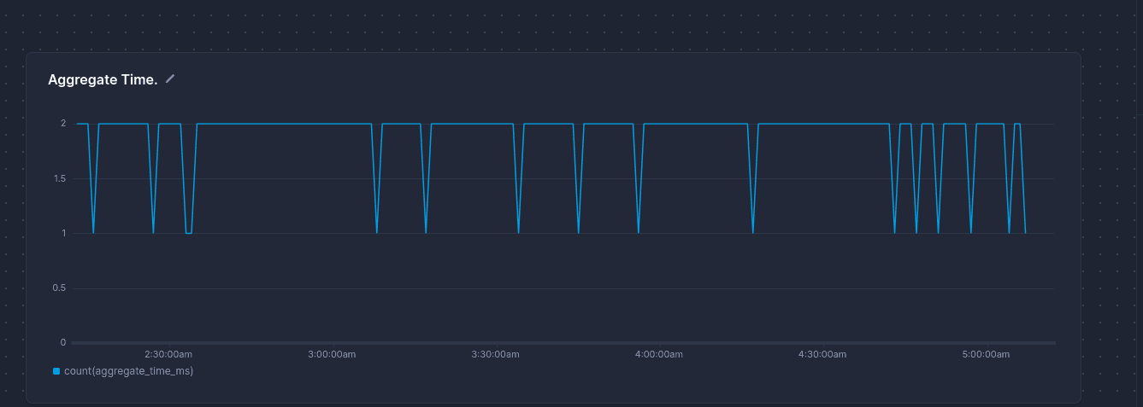1143x407 pixels.
Task: Click the 0 label on the y-axis
Action: pyautogui.click(x=63, y=342)
